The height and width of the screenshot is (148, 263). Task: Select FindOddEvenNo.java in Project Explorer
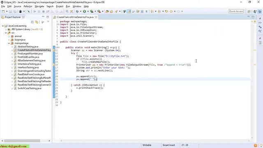pyautogui.click(x=28, y=57)
